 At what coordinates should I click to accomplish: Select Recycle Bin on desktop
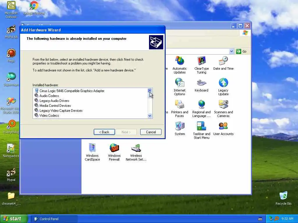283,198
